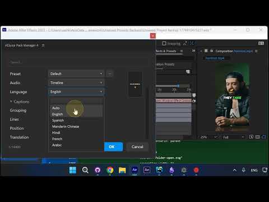This screenshot has height=202, width=269.
Task: Click the Cancel button
Action: [x=137, y=146]
